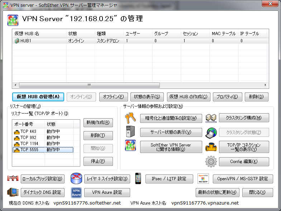Open 仮想 HUB の管理(A) button

coord(38,97)
